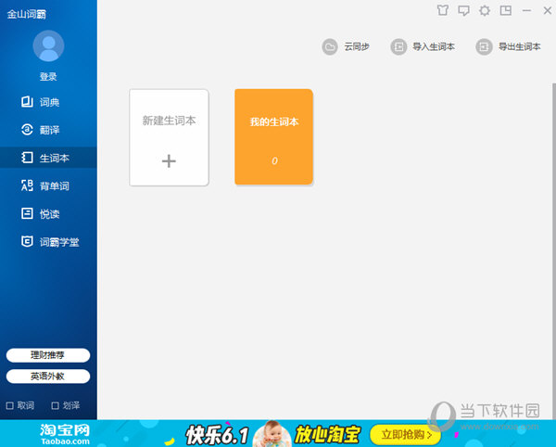Click the 导出生词本 export icon
Viewport: 556px width, 447px height.
tap(484, 46)
